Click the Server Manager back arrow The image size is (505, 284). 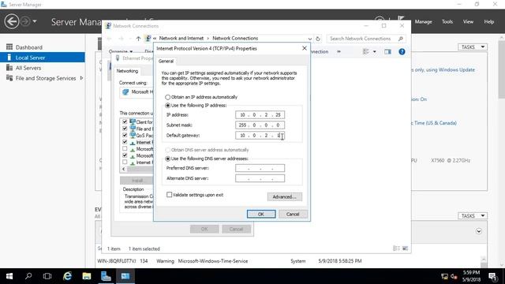12,21
